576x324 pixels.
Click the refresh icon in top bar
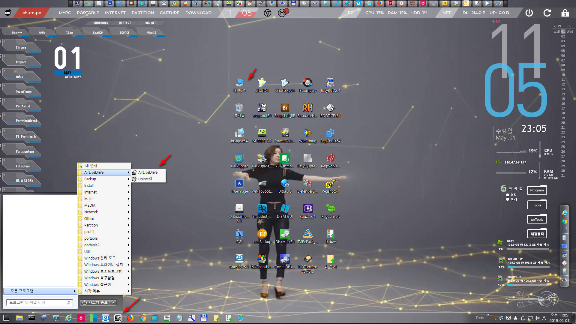point(547,13)
